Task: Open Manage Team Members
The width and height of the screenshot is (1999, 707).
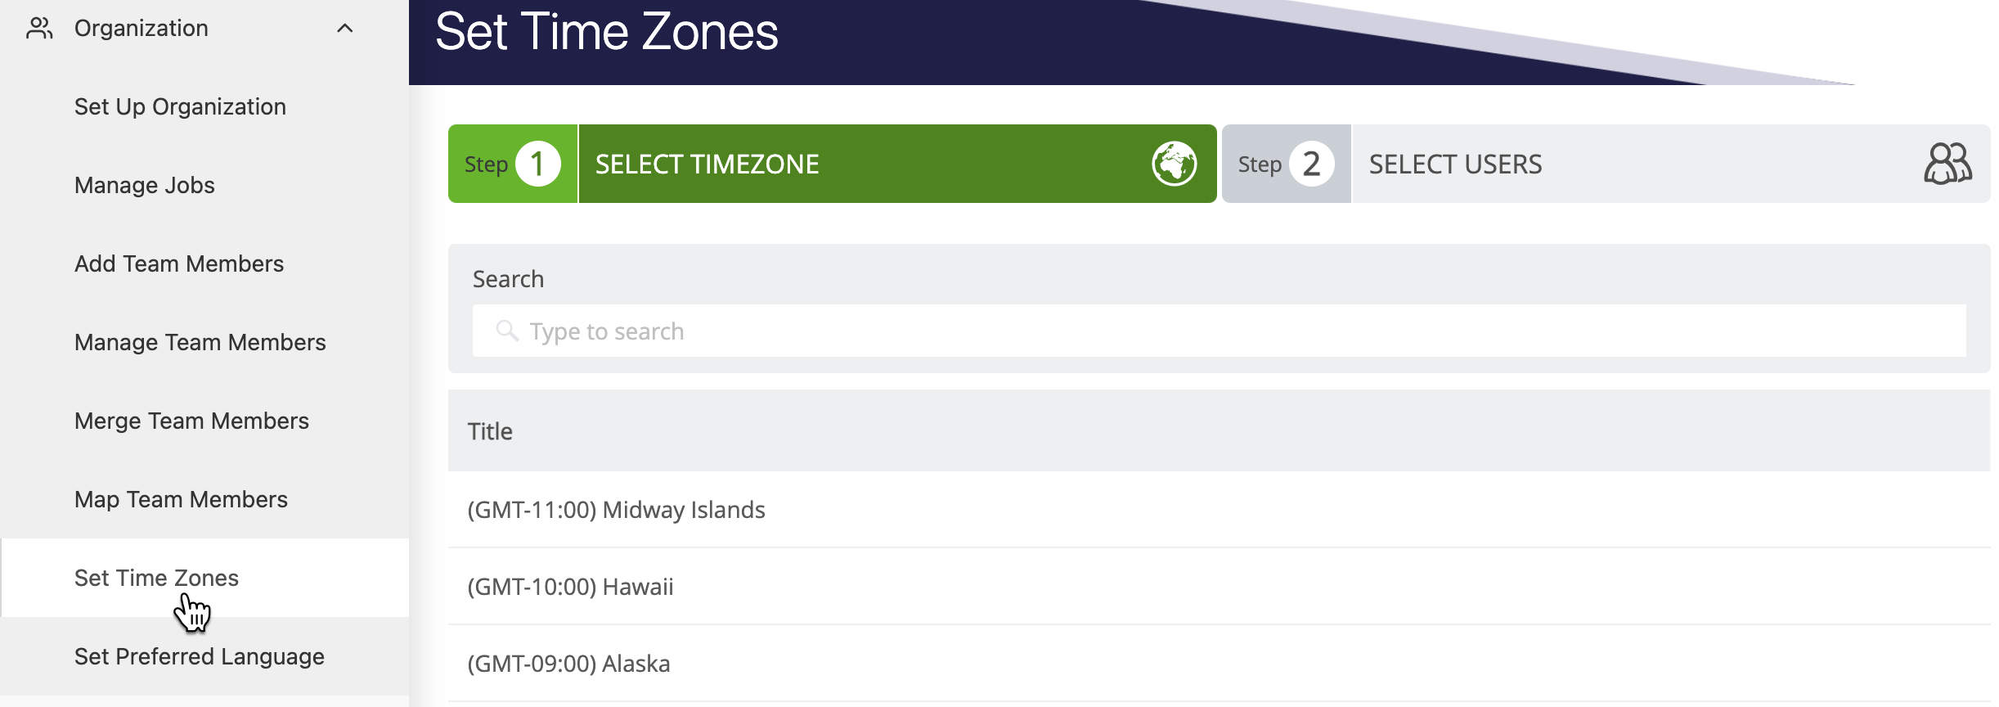Action: tap(199, 342)
